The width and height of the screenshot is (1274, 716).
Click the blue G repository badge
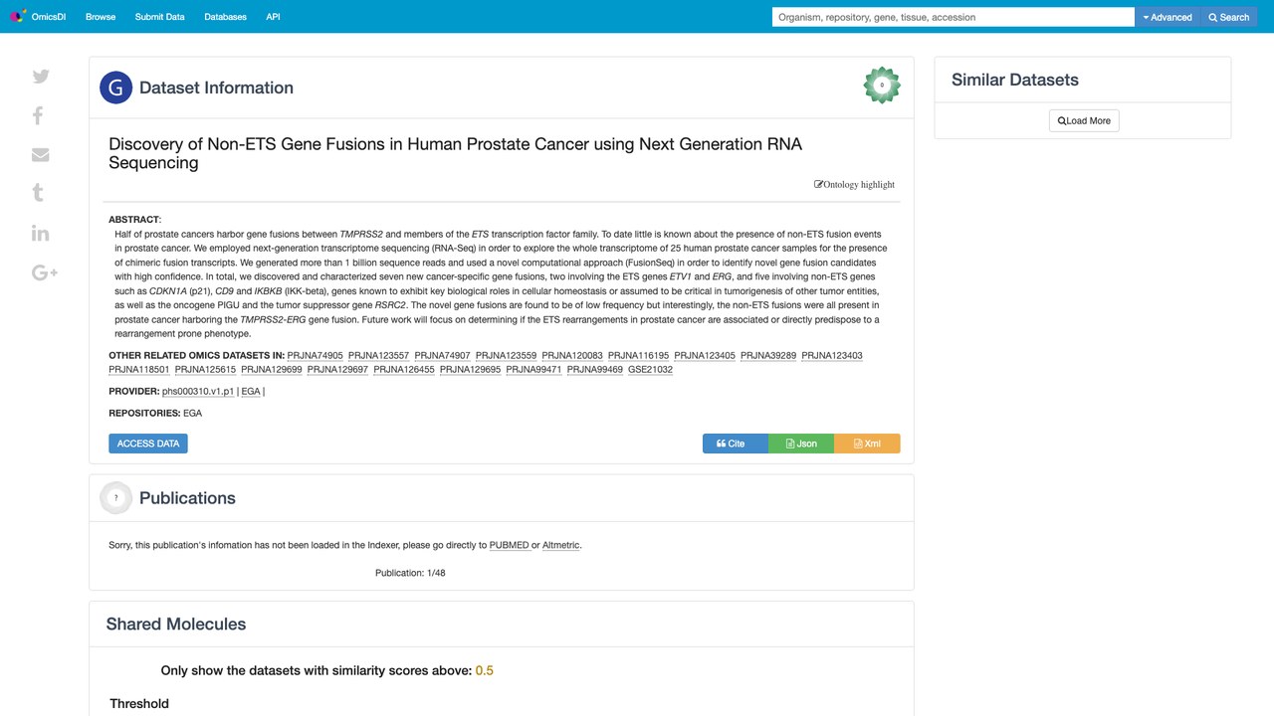[x=116, y=88]
